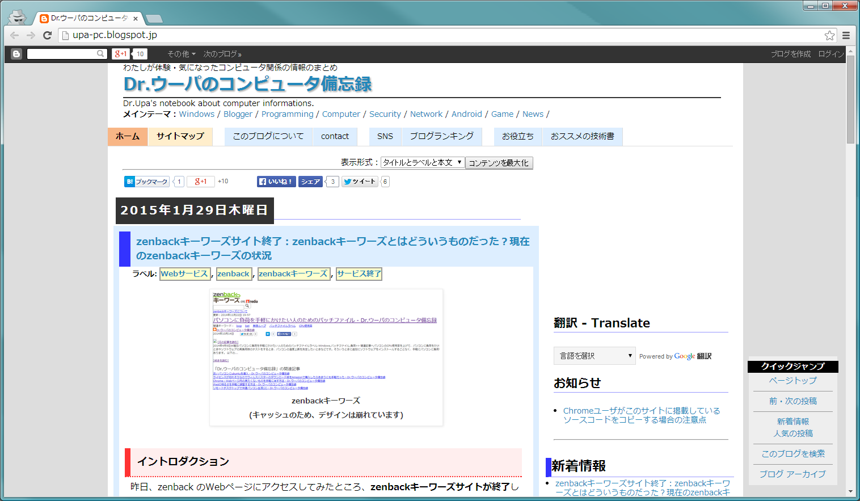The width and height of the screenshot is (860, 501).
Task: Open the お役立ち tab
Action: pos(518,136)
